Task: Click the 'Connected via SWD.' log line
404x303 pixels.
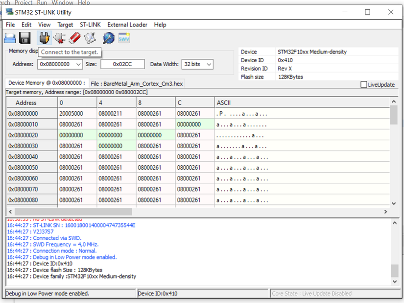Action: tap(44, 238)
